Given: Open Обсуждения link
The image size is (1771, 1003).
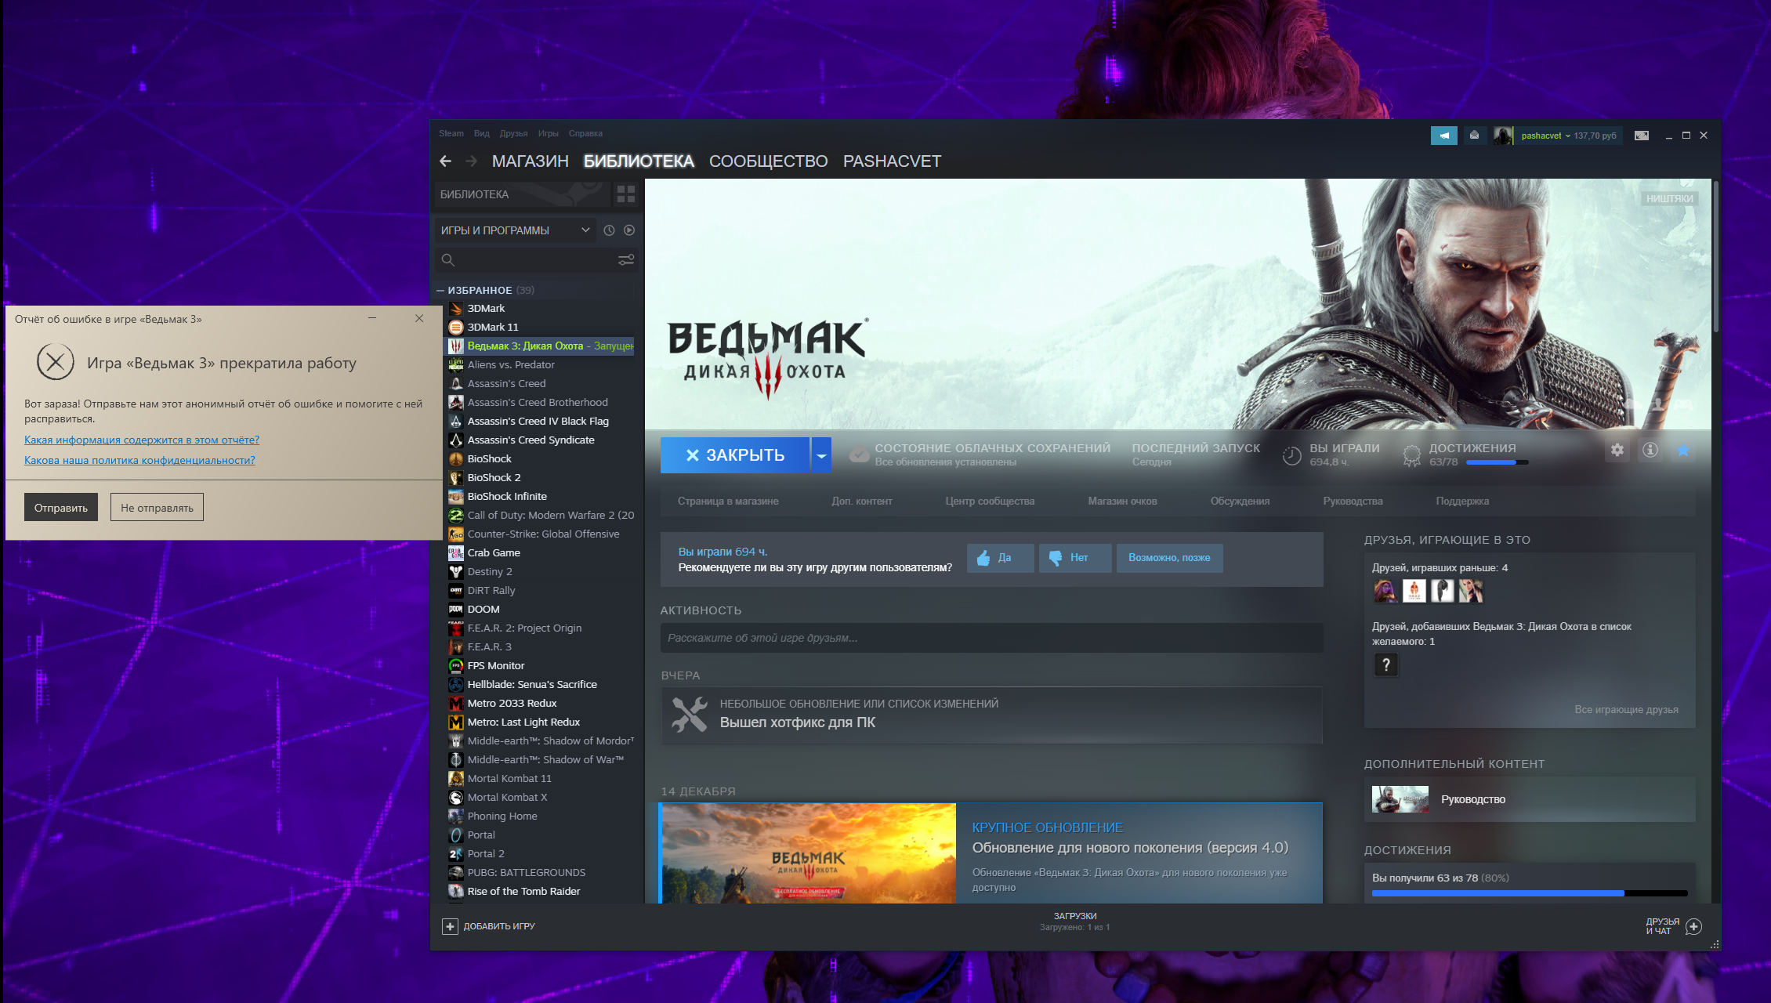Looking at the screenshot, I should [x=1240, y=501].
